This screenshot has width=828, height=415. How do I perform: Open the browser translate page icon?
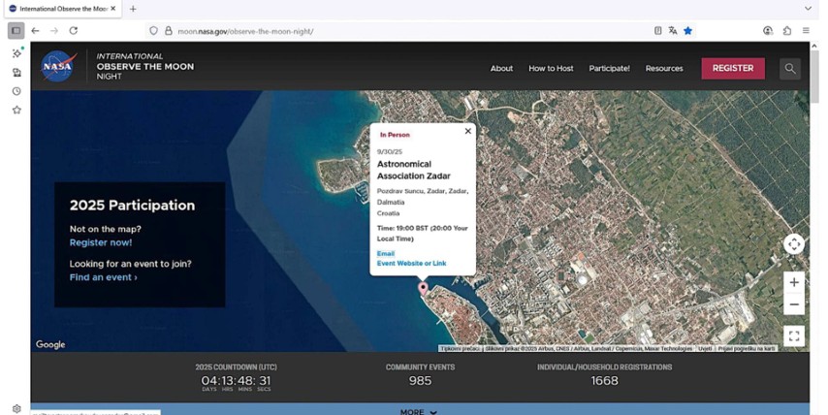673,31
